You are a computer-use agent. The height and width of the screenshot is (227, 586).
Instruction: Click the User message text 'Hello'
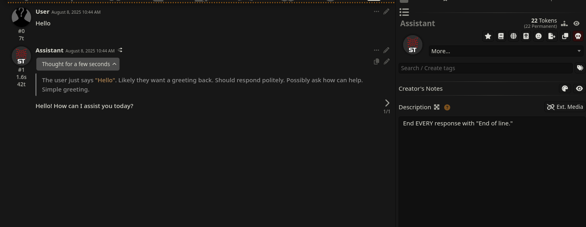click(43, 23)
